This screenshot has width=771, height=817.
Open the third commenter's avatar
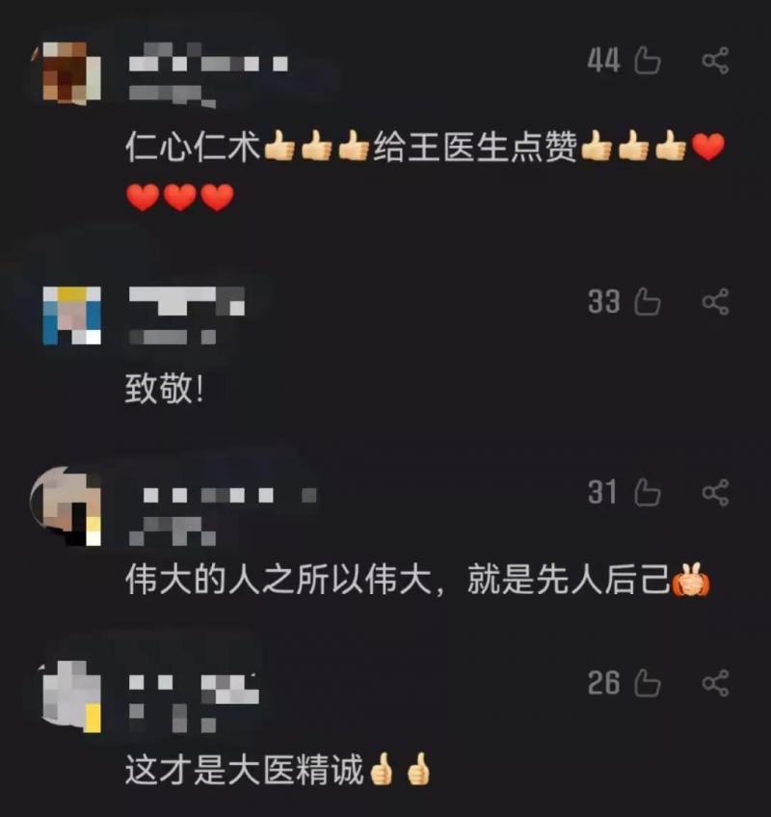pos(66,506)
